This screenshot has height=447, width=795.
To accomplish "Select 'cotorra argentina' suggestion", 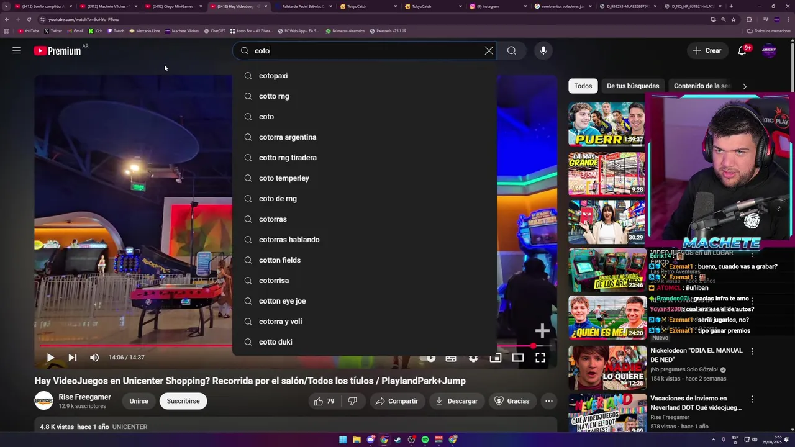I will (x=365, y=137).
